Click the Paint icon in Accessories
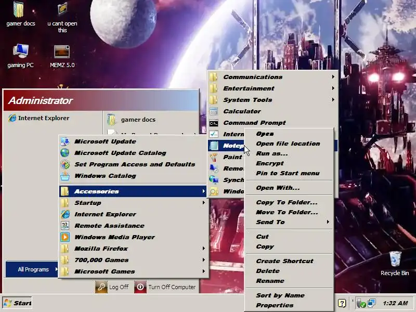 (214, 157)
